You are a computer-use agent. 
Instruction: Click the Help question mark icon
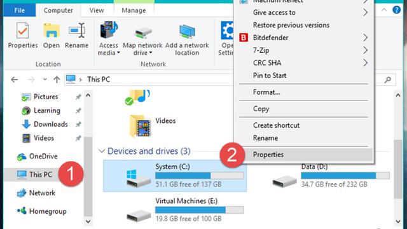[x=396, y=10]
